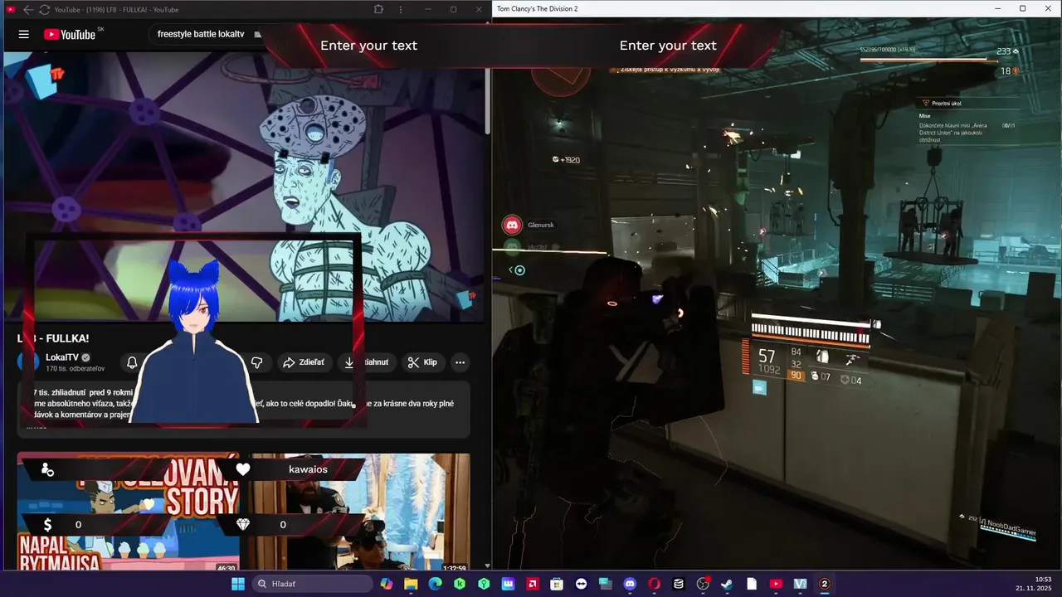Screen dimensions: 1062x597
Task: Click the ammo count 57 on HUD
Action: point(767,357)
